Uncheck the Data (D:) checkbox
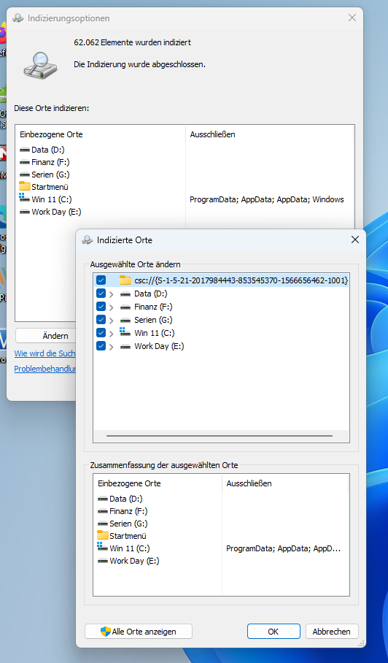Viewport: 388px width, 663px height. (101, 294)
